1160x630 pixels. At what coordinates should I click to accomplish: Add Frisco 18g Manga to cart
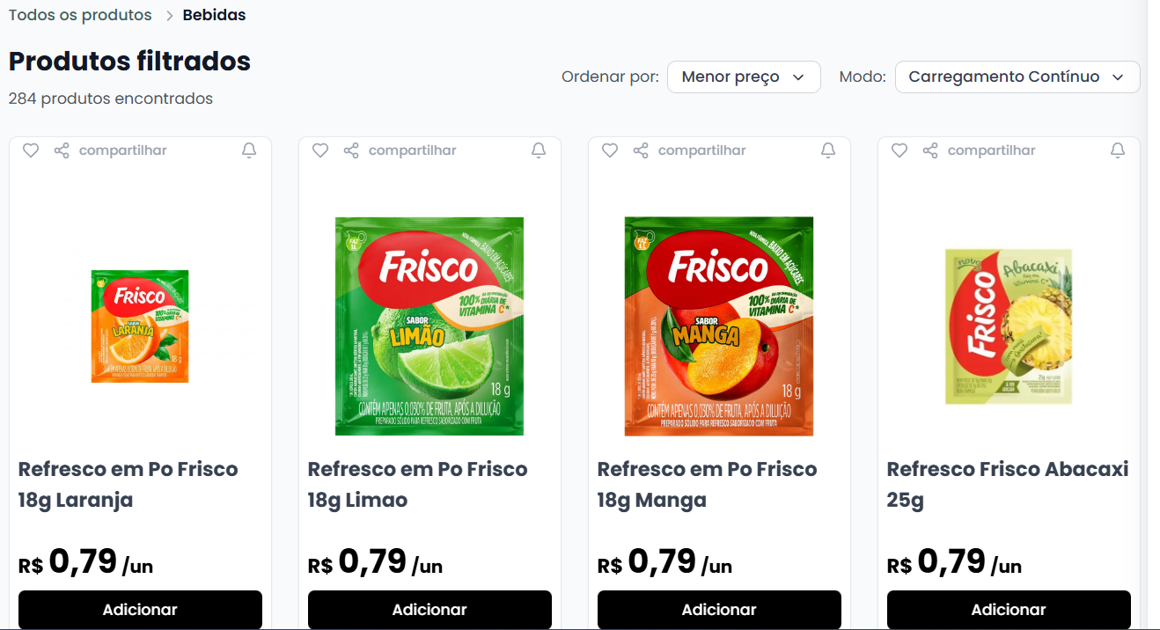[x=719, y=610]
